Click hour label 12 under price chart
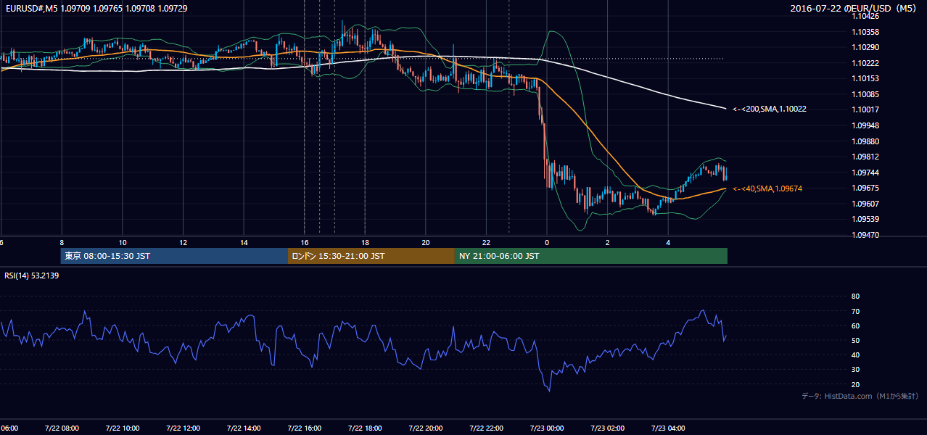Screen dimensions: 927x435 click(x=183, y=242)
